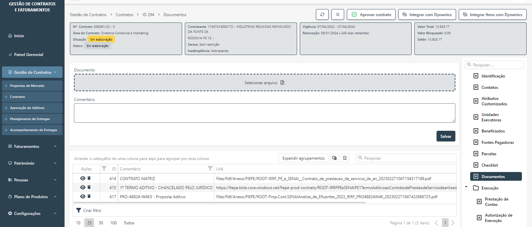Click the column chooser icon in grid toolbar
Viewport: 532px width, 227px height.
pos(334,158)
